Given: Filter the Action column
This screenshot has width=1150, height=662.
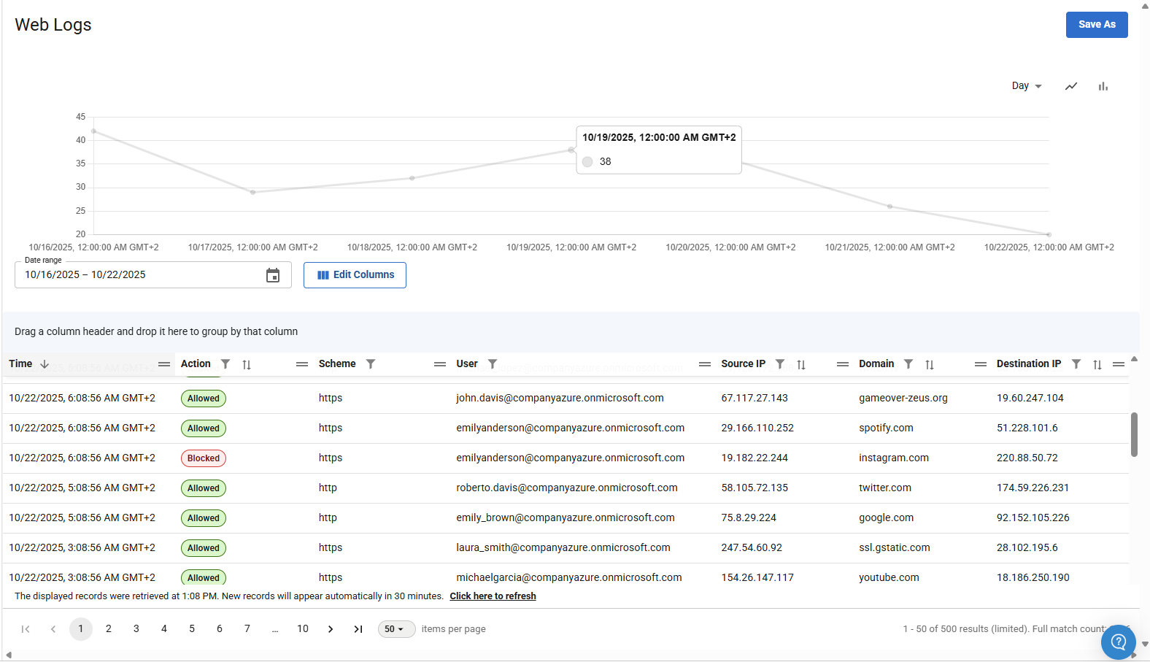Looking at the screenshot, I should point(225,364).
